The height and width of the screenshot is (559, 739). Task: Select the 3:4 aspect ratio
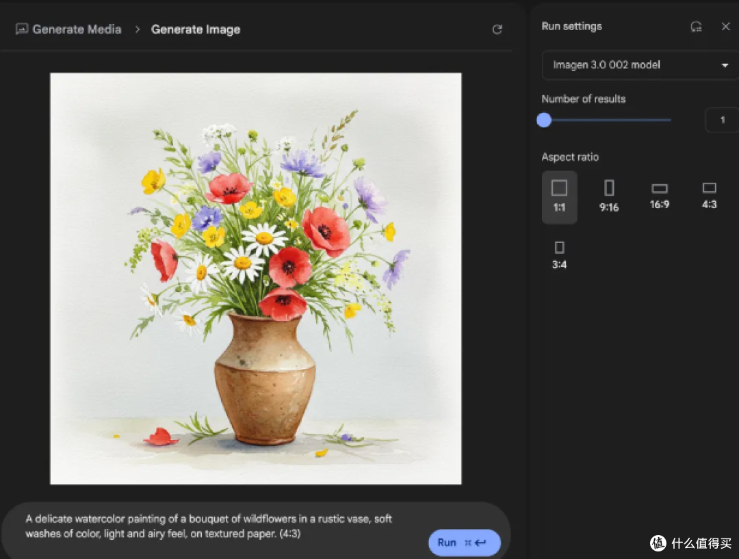click(560, 255)
